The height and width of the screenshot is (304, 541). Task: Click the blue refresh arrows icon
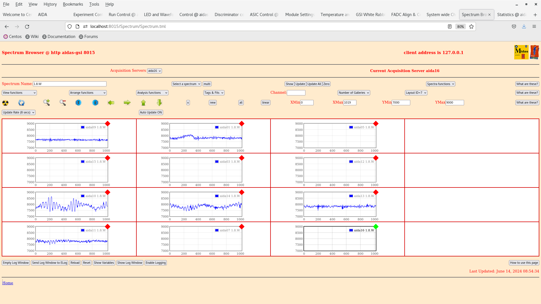(x=21, y=103)
